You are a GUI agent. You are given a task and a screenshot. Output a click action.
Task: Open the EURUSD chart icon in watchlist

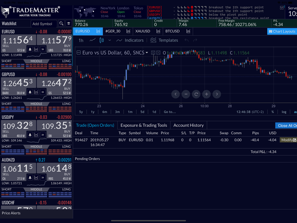(36, 49)
